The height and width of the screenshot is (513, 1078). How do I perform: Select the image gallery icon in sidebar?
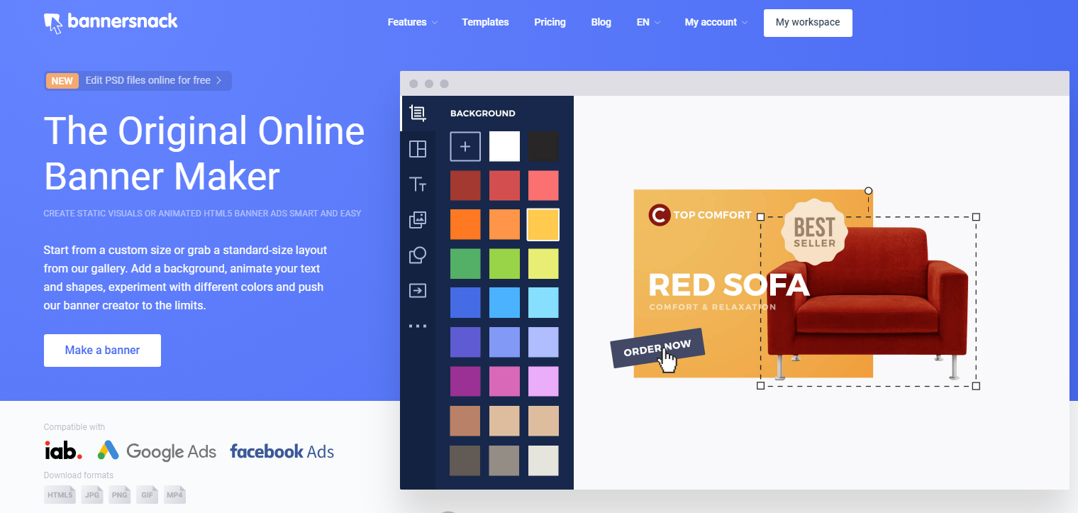pyautogui.click(x=418, y=220)
